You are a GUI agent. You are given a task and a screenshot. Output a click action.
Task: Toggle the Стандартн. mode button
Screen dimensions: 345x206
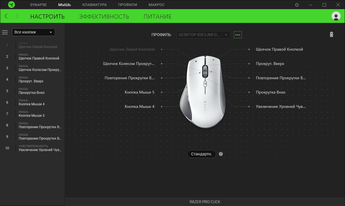[x=201, y=154]
